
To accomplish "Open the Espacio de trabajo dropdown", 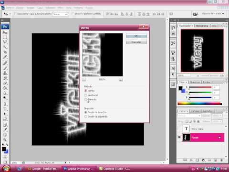I will pos(213,14).
